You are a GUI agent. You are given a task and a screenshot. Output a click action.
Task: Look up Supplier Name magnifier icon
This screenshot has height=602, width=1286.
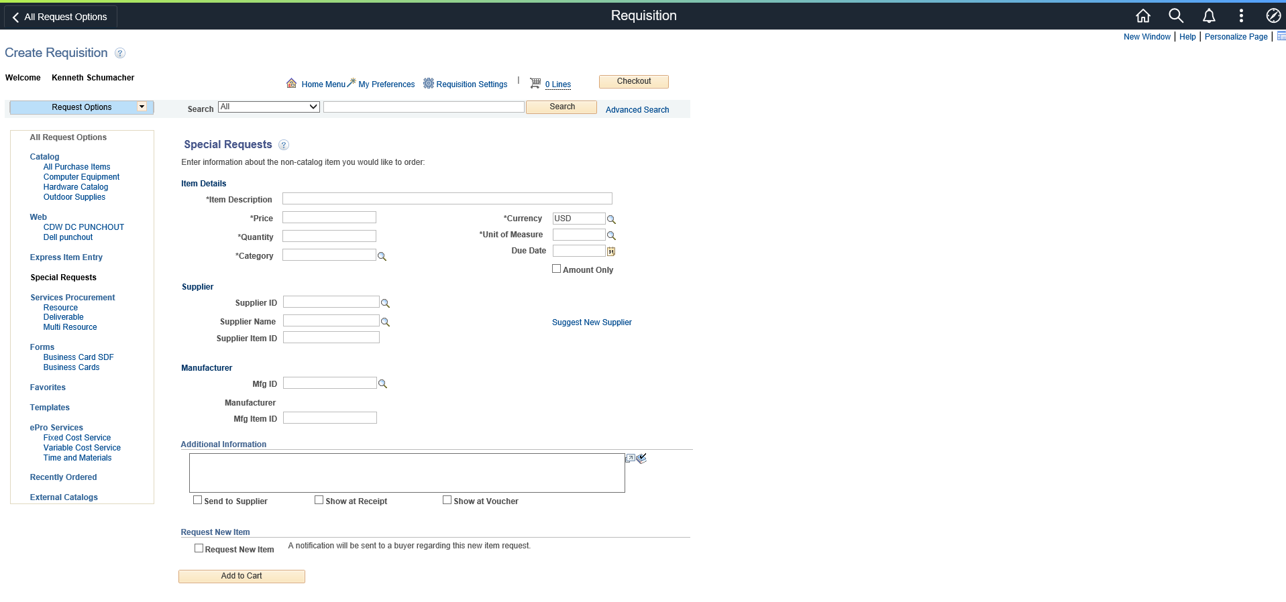pyautogui.click(x=385, y=322)
